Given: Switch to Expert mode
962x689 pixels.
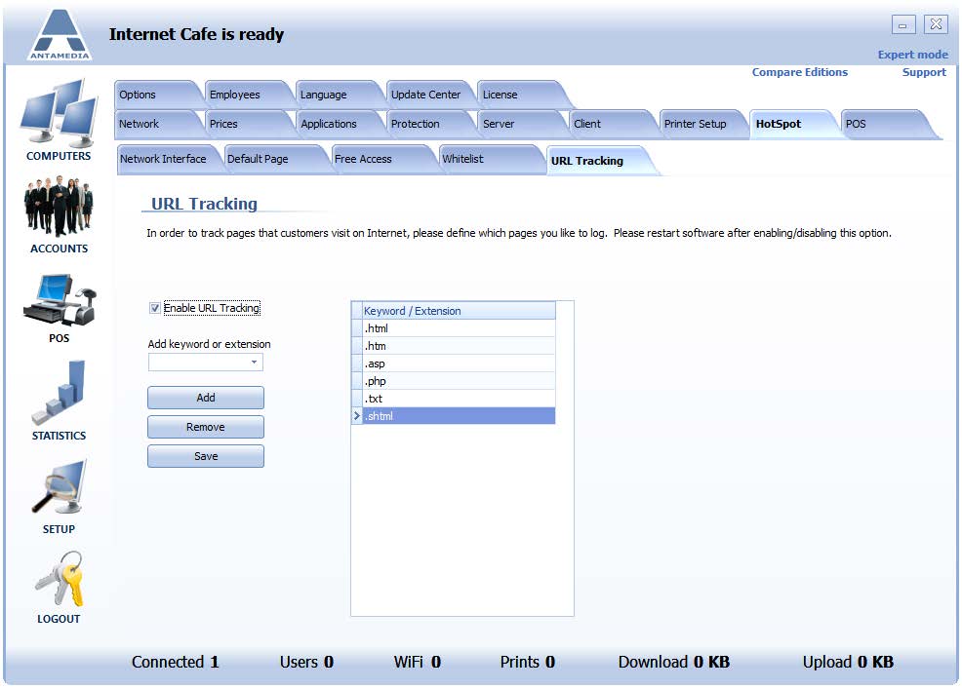Looking at the screenshot, I should pyautogui.click(x=912, y=55).
